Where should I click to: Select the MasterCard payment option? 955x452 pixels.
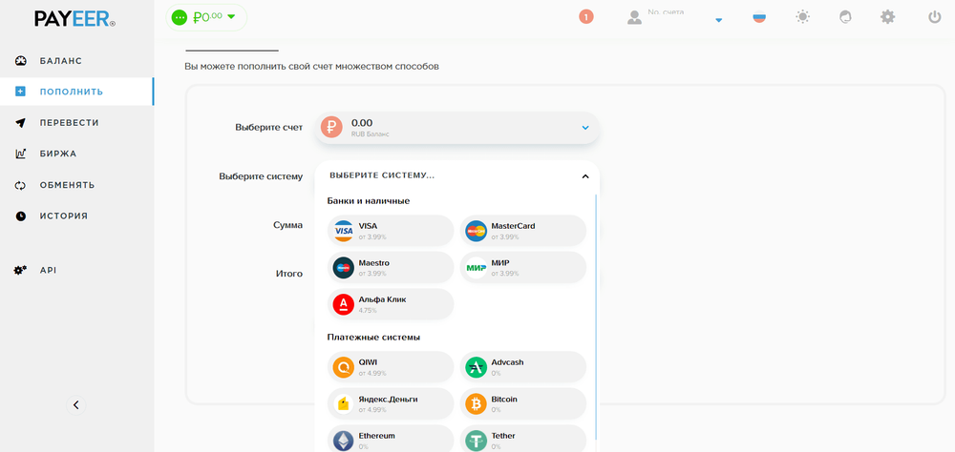tap(522, 231)
